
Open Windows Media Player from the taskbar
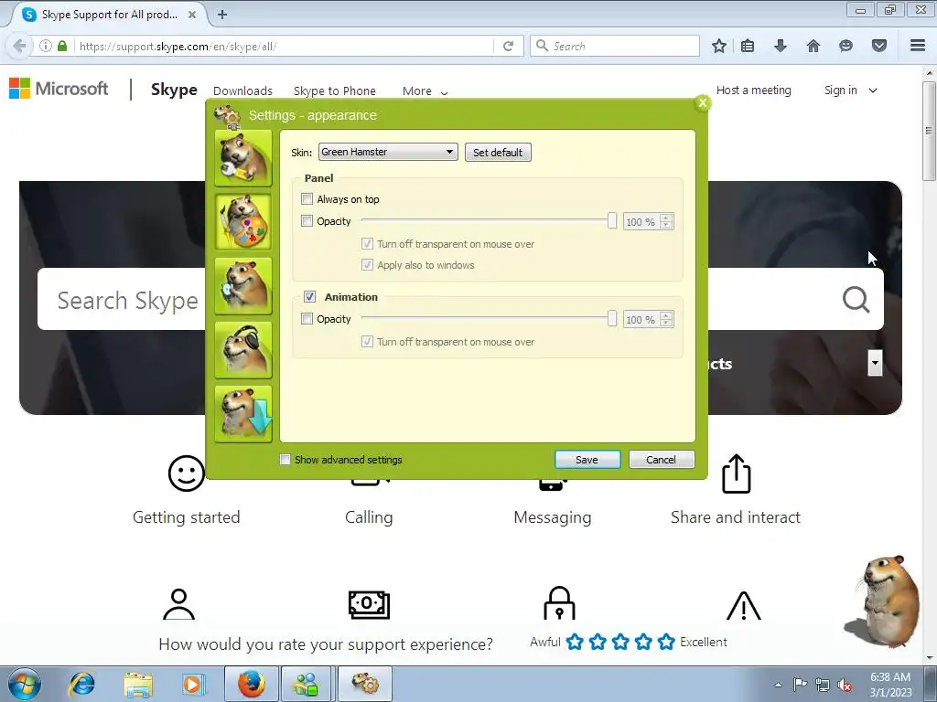pyautogui.click(x=194, y=684)
